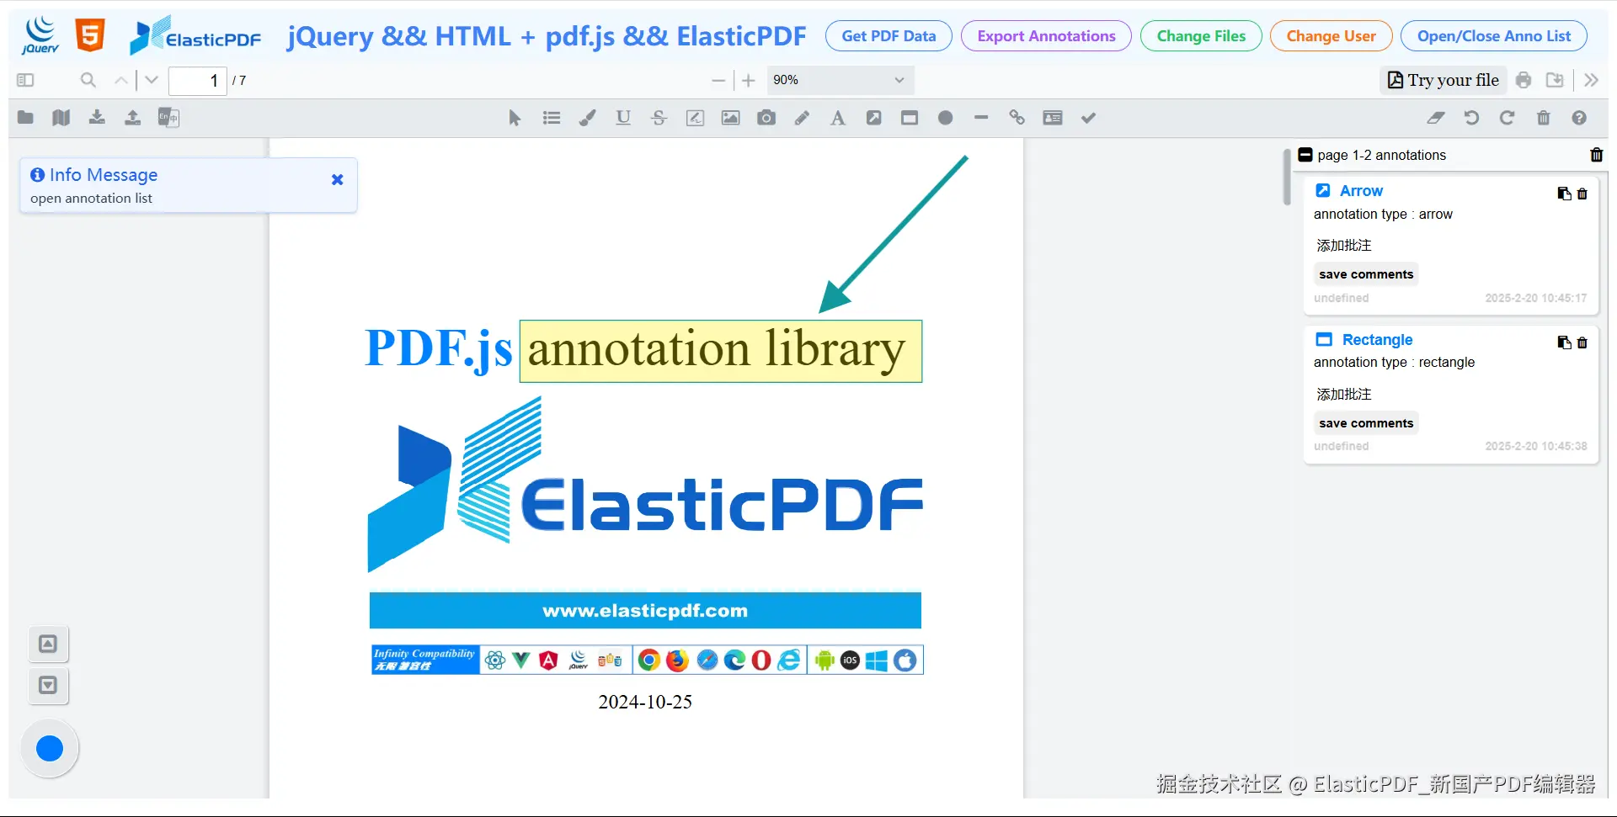Image resolution: width=1617 pixels, height=817 pixels.
Task: Open the list tool icon
Action: [552, 118]
